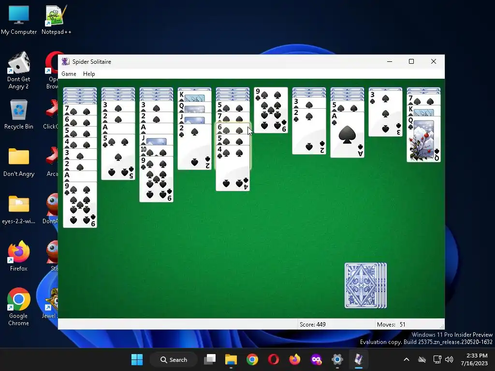Expand the hidden system tray icons
Viewport: 495px width, 371px height.
407,359
